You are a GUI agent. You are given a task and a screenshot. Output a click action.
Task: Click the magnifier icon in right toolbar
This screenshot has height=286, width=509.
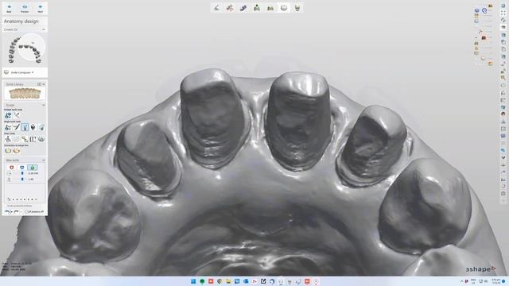pos(503,78)
